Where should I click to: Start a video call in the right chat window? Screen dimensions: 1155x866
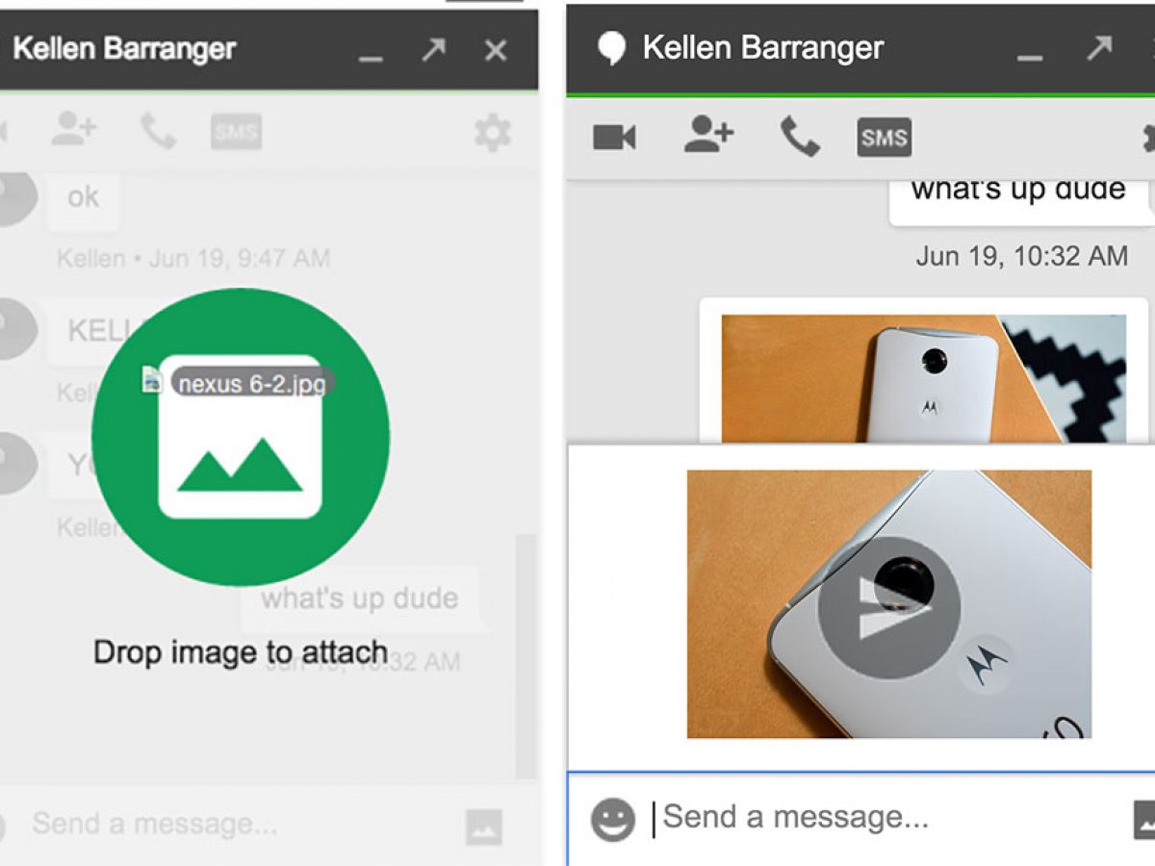tap(614, 138)
